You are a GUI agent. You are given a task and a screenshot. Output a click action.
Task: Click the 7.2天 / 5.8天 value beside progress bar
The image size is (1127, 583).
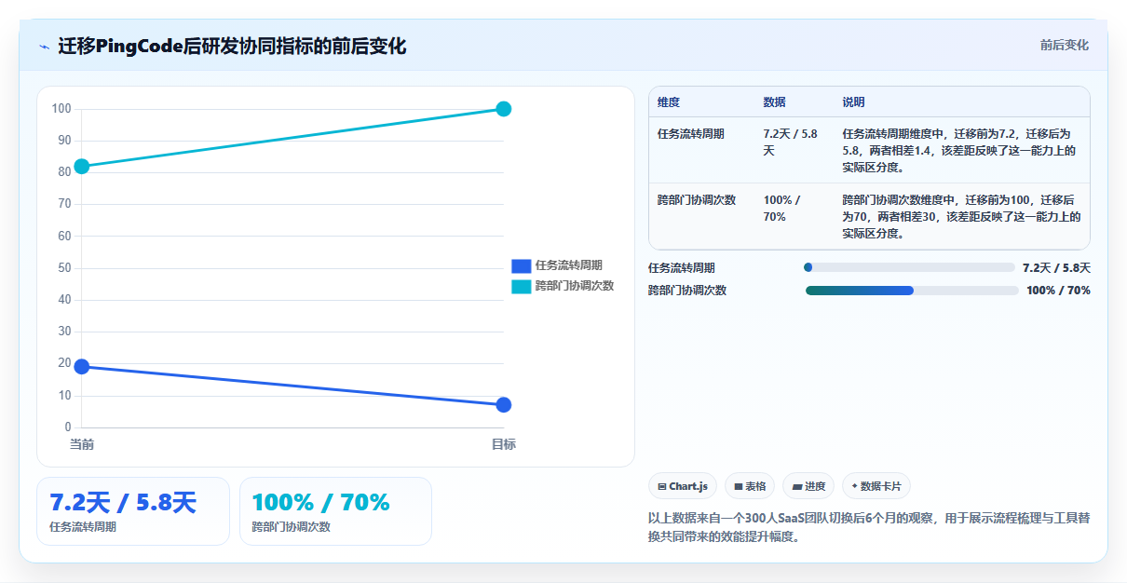coord(1056,267)
